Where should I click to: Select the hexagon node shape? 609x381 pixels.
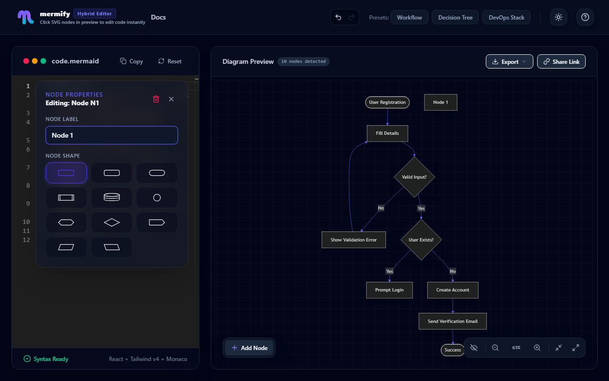[66, 222]
